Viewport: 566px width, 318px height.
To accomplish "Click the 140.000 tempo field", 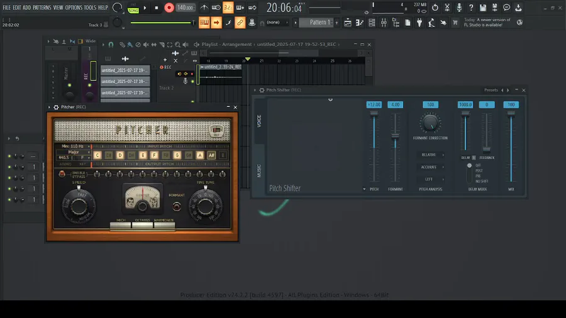I will 185,8.
